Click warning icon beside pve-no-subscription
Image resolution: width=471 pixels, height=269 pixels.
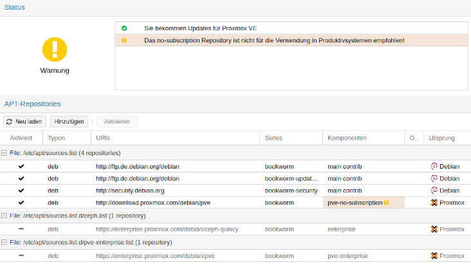tap(387, 203)
